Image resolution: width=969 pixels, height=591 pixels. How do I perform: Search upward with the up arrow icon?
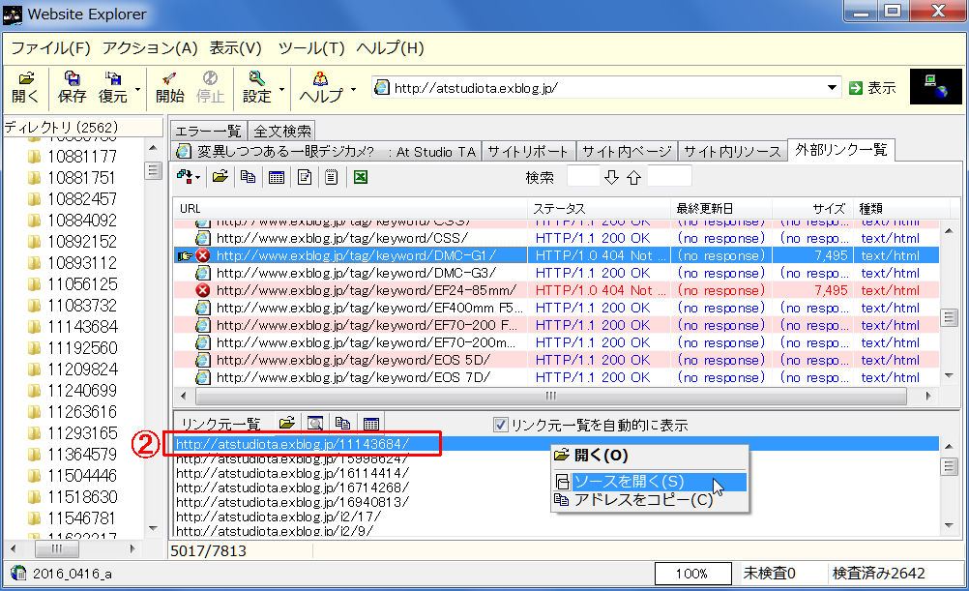(633, 178)
